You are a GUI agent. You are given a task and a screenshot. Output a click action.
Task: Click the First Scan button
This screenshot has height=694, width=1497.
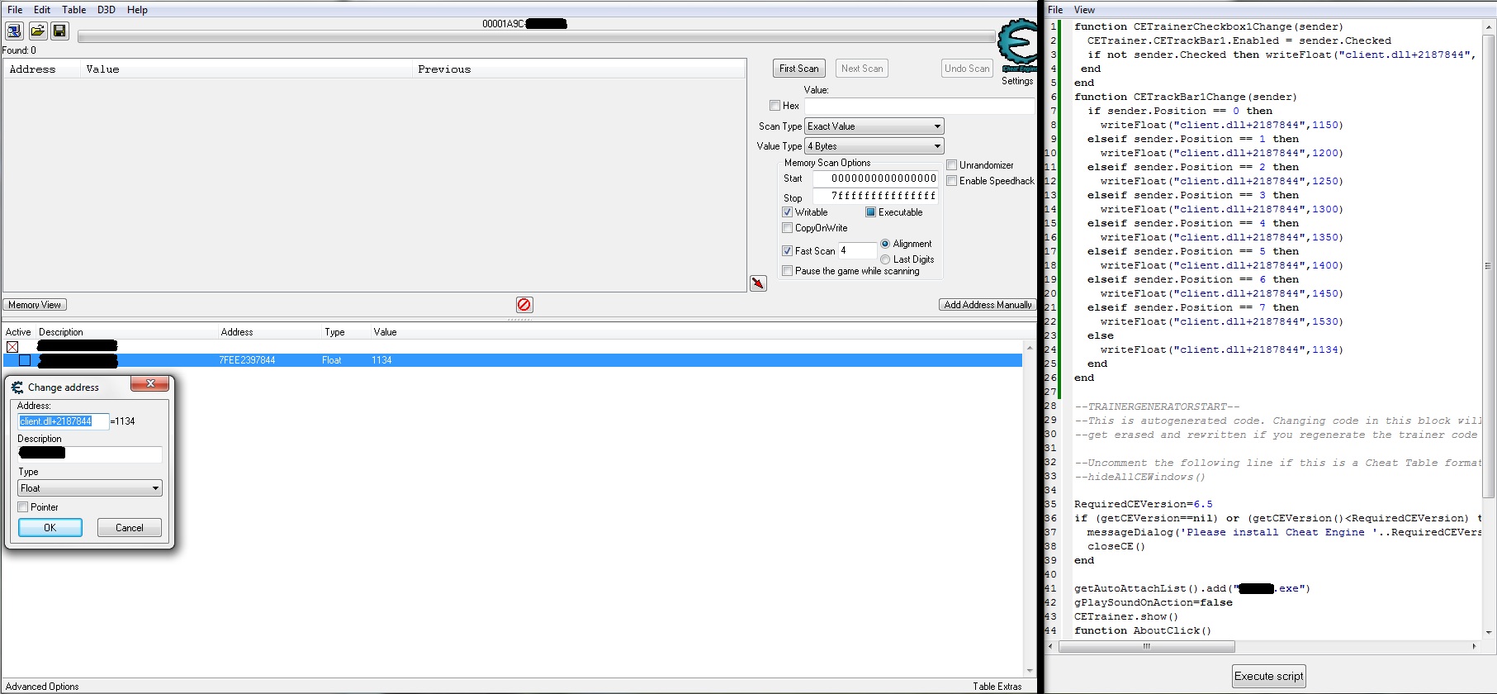798,69
